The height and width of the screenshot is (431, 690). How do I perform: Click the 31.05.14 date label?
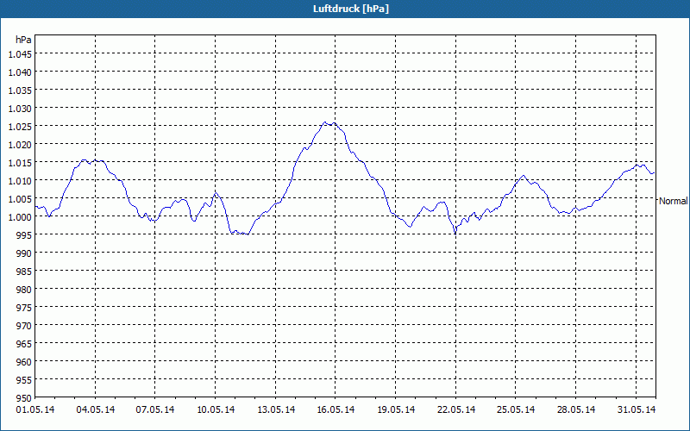click(636, 409)
